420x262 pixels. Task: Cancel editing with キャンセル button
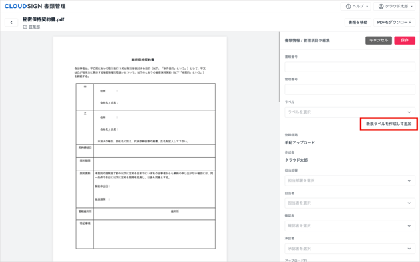coord(379,40)
